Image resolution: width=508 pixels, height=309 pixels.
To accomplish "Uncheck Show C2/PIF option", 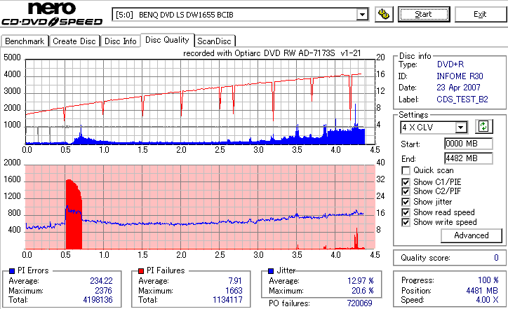I will tap(406, 191).
